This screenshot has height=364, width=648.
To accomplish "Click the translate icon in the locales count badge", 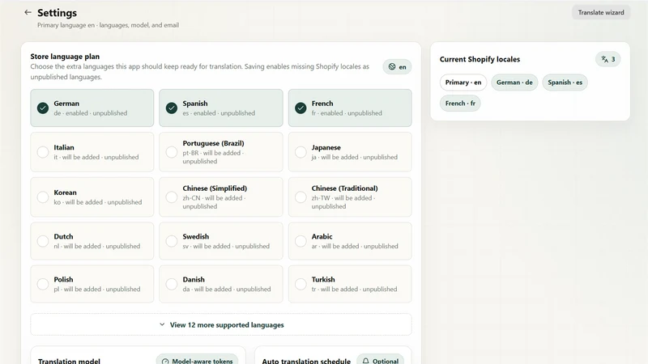I will (604, 59).
